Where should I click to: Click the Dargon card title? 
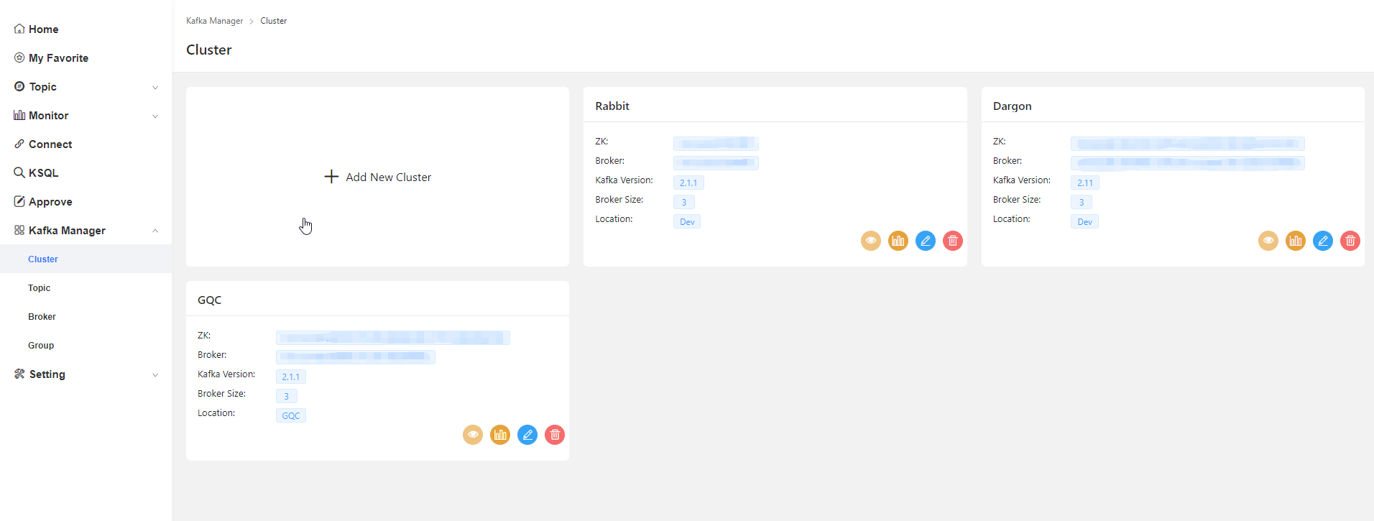click(1013, 106)
